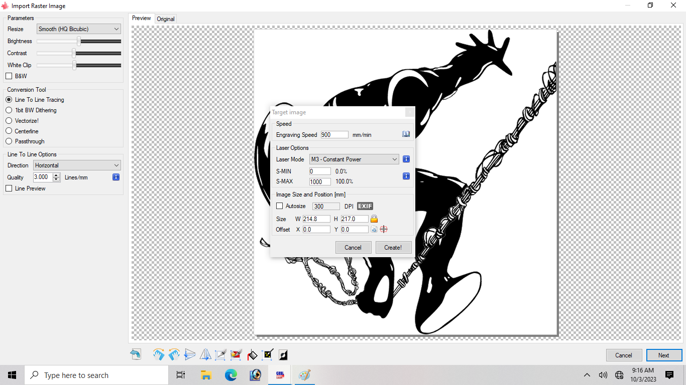Open the Direction dropdown
Screen dimensions: 686x385
(x=77, y=165)
